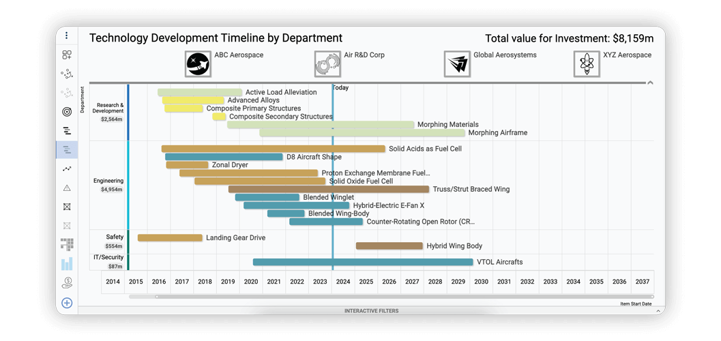Open the line chart view icon

[x=67, y=168]
